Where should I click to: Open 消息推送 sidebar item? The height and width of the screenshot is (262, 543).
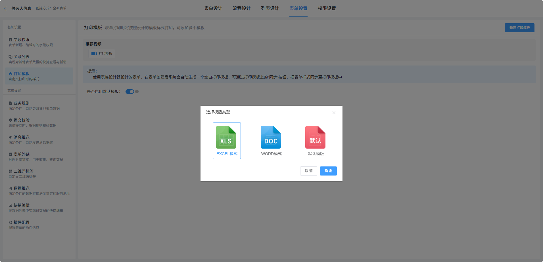[22, 137]
